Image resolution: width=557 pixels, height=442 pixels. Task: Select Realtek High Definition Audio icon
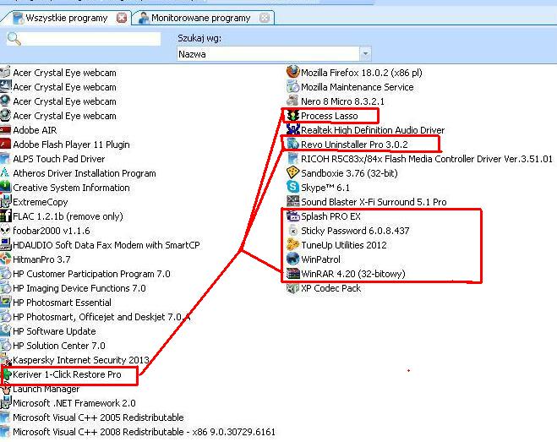pos(292,129)
